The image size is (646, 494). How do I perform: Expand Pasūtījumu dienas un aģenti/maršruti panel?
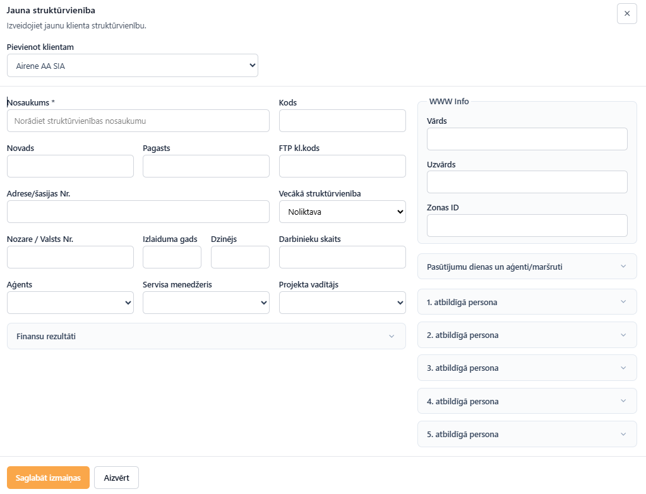[527, 267]
